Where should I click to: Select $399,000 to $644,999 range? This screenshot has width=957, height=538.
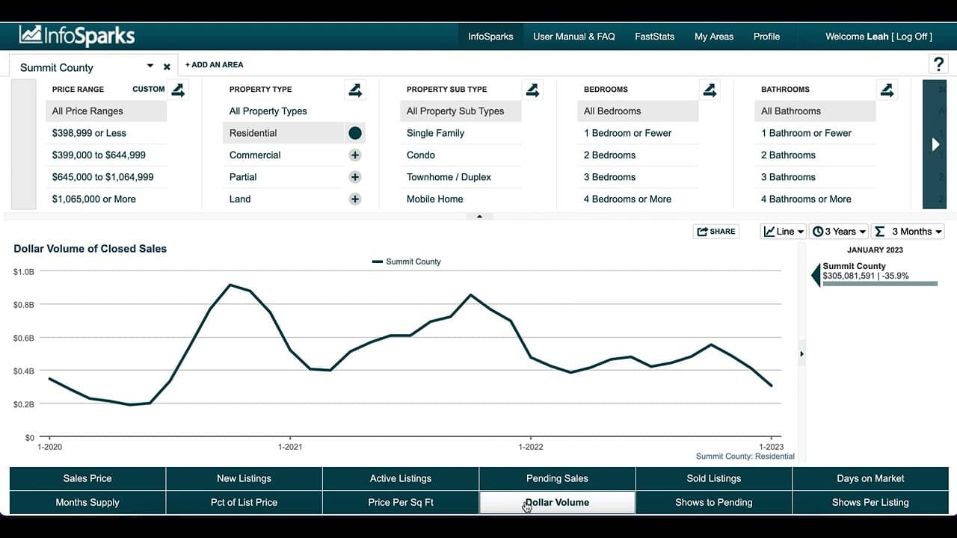[106, 155]
